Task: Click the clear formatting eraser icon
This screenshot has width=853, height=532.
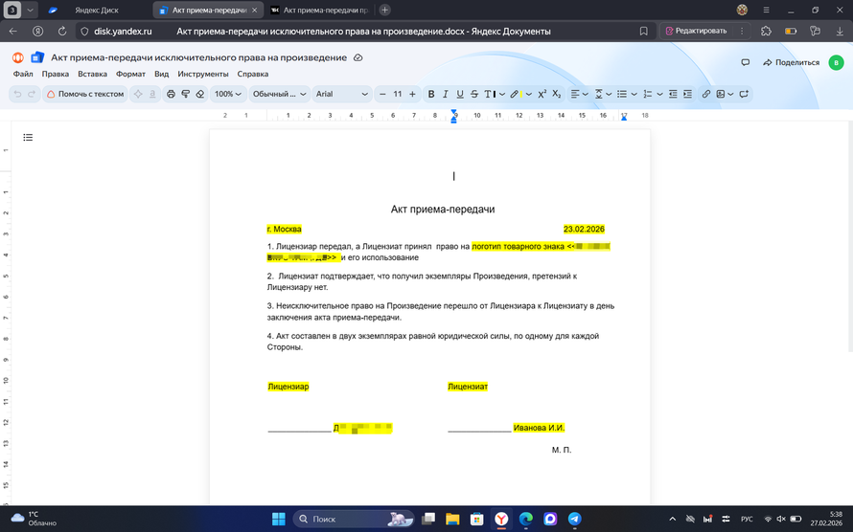Action: (x=200, y=94)
